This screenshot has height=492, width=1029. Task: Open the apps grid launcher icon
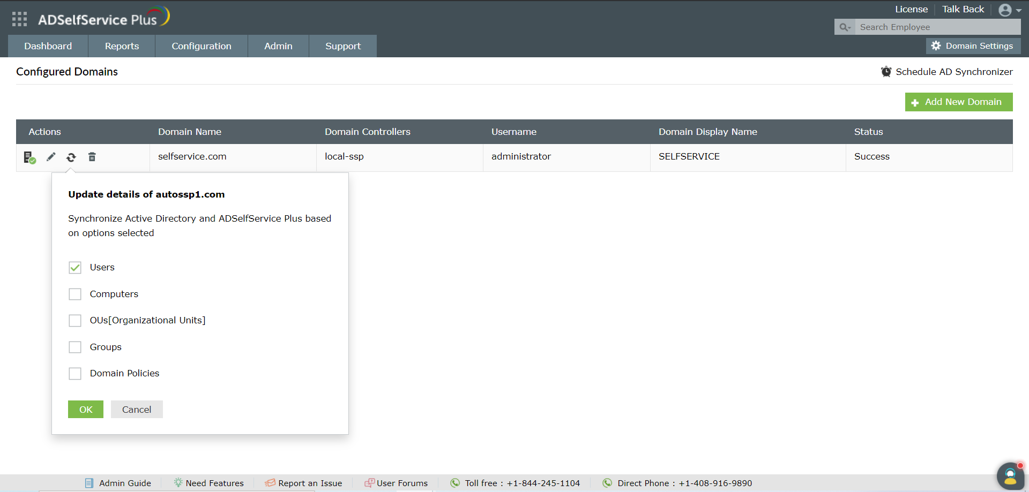tap(19, 19)
